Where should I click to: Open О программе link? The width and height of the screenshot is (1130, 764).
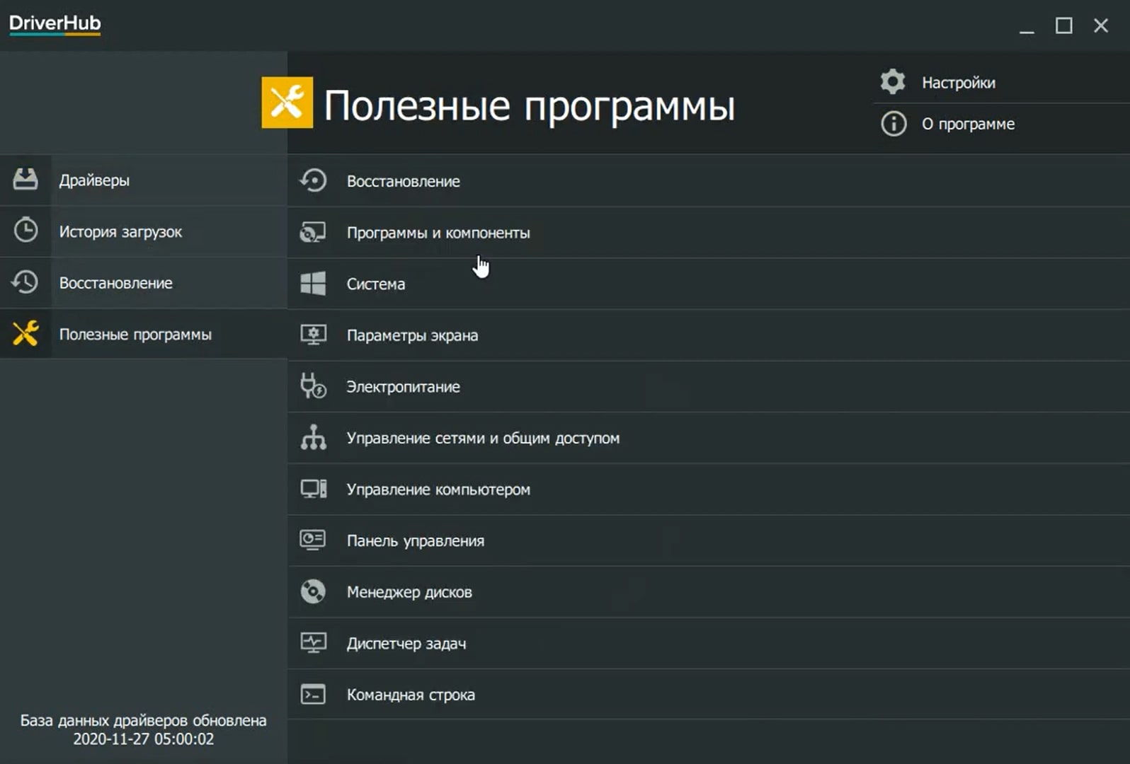tap(968, 125)
